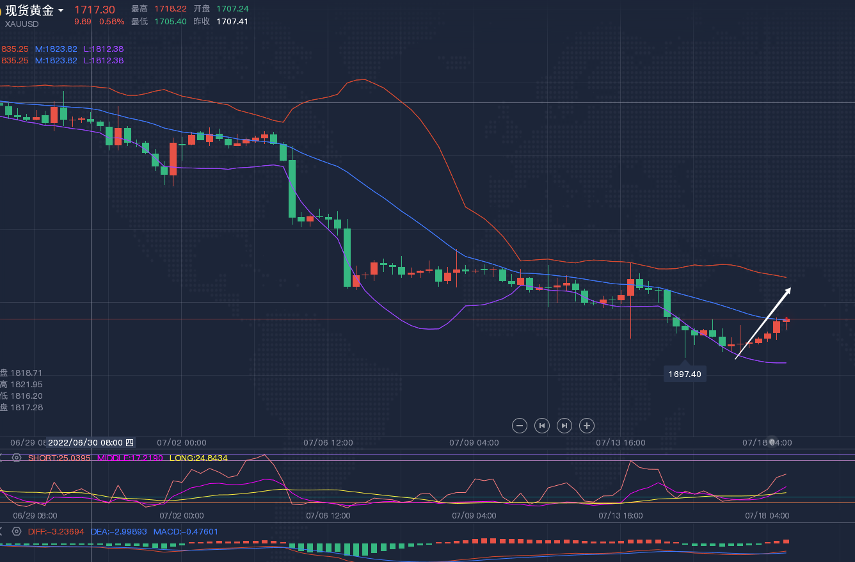The width and height of the screenshot is (855, 562).
Task: Click the blue M:1823.82 Bollinger value, top row
Action: (x=56, y=49)
